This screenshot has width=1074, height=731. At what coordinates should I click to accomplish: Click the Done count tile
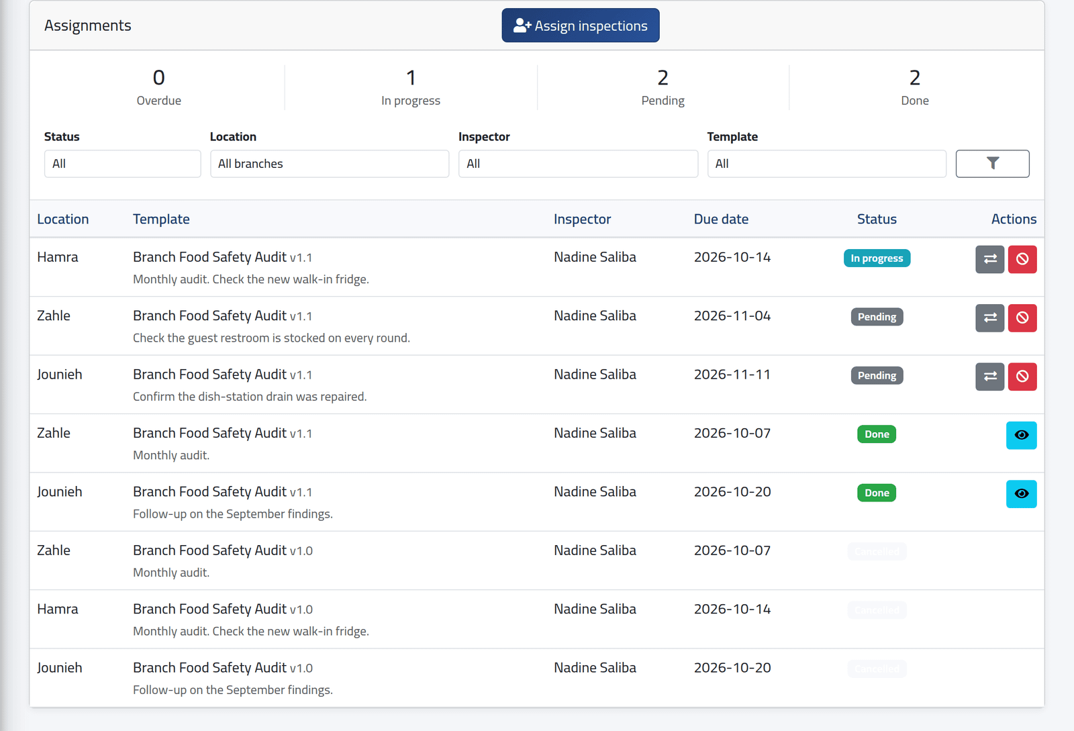point(915,87)
